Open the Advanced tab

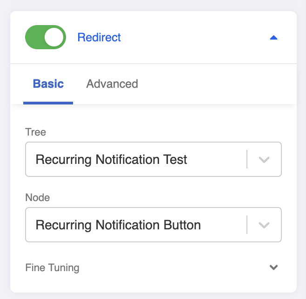pos(112,84)
